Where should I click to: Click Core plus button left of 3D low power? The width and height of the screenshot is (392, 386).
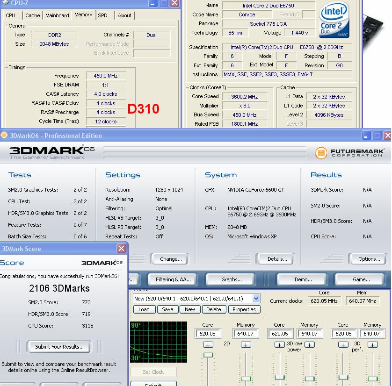click(280, 345)
